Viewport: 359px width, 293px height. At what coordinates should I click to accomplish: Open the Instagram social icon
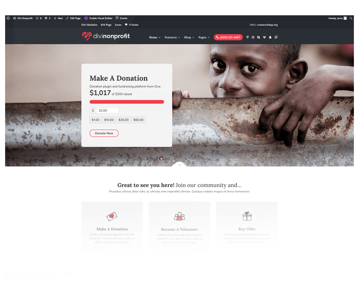coord(253,37)
